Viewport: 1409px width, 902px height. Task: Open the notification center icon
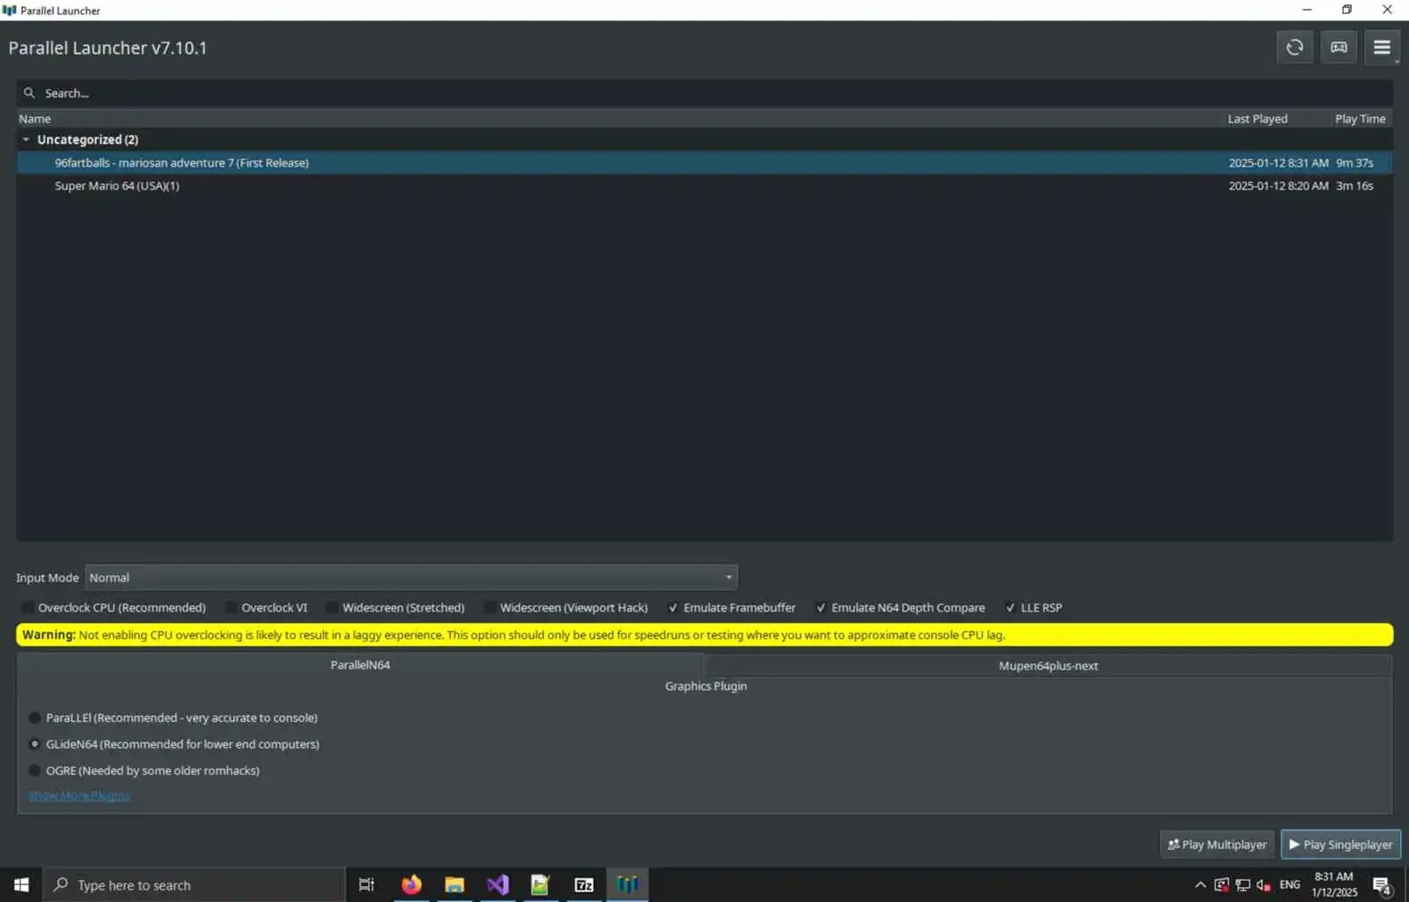(1382, 885)
